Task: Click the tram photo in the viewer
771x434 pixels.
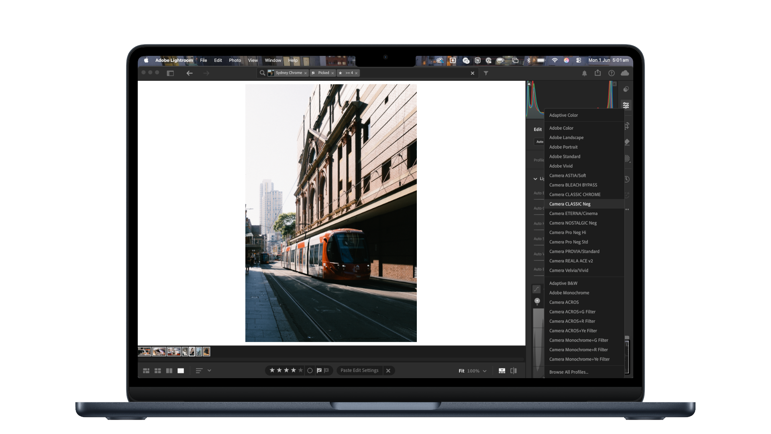Action: point(331,213)
